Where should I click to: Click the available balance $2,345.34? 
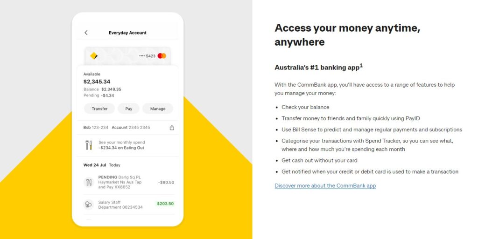pos(97,82)
